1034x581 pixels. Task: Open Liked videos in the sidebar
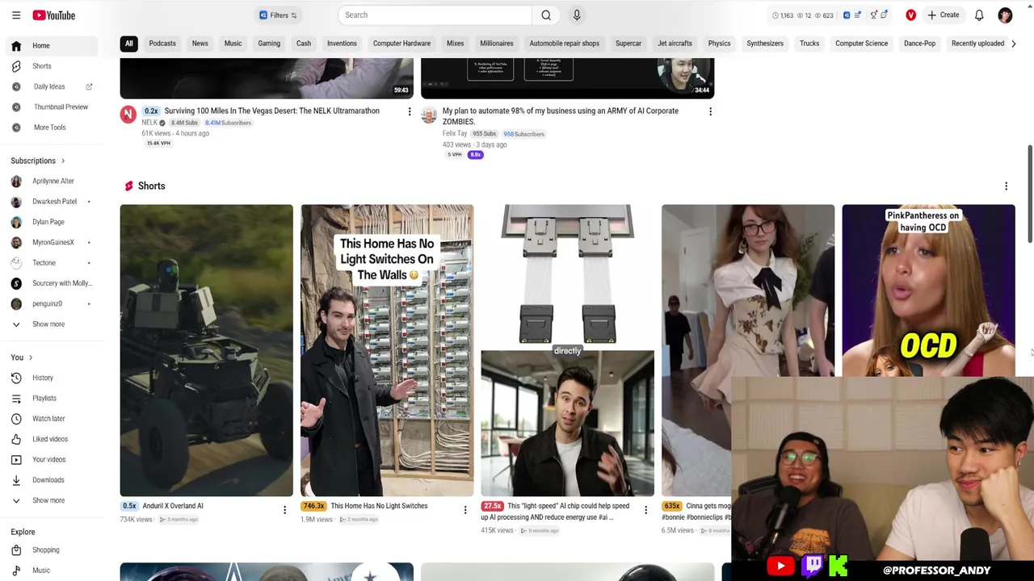pyautogui.click(x=52, y=439)
